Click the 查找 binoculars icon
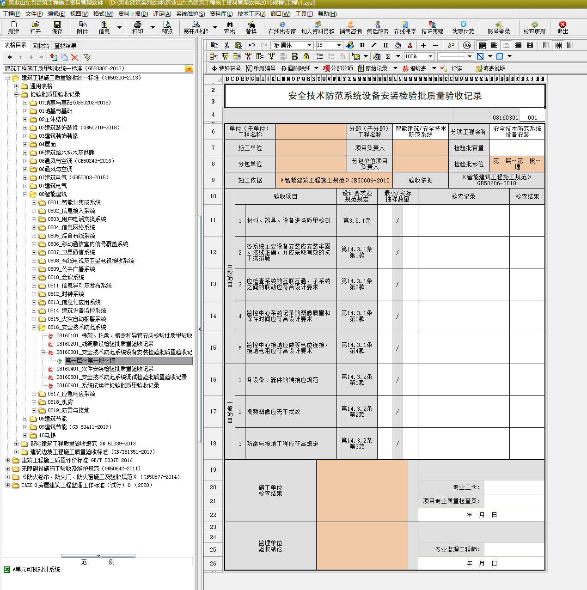587x590 pixels. tap(229, 27)
